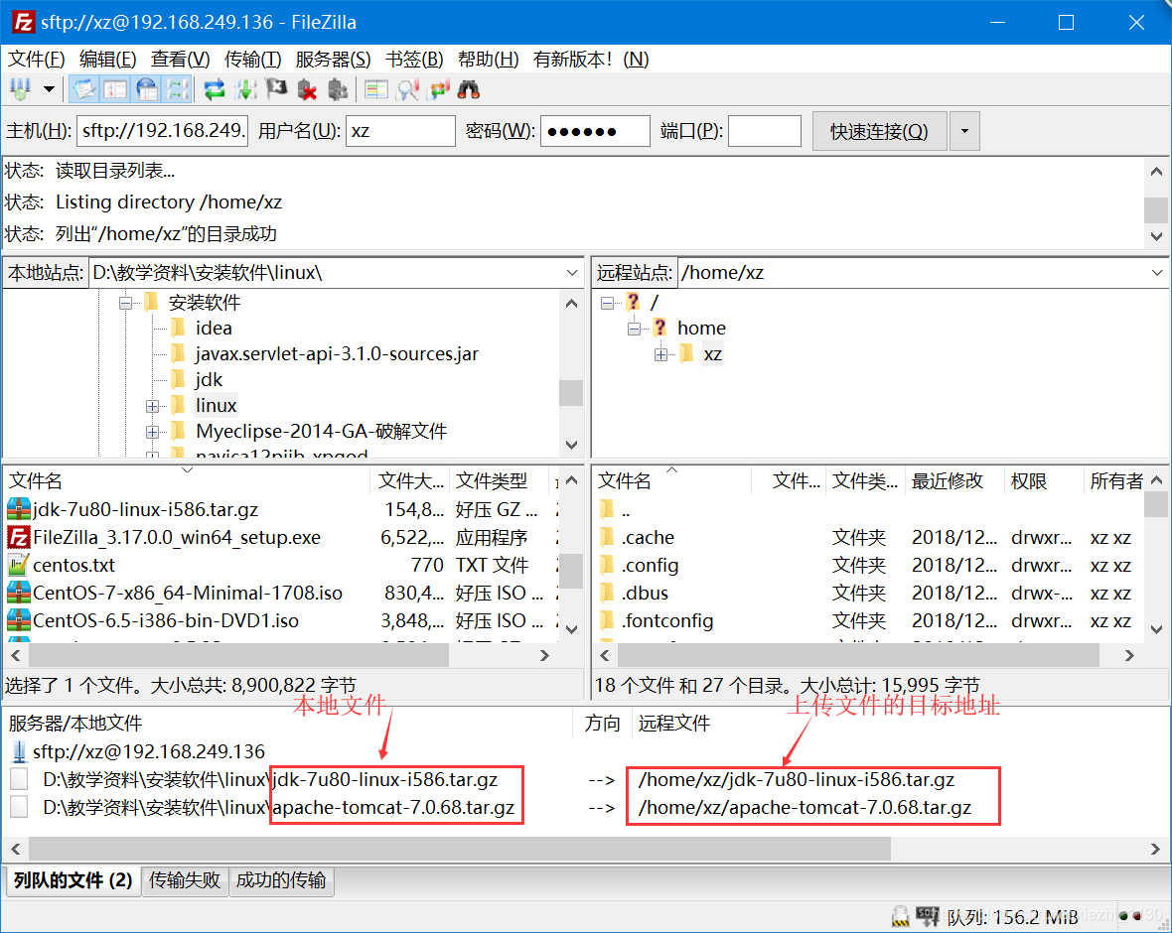Open the 编辑(E) menu
1172x933 pixels.
click(x=107, y=59)
